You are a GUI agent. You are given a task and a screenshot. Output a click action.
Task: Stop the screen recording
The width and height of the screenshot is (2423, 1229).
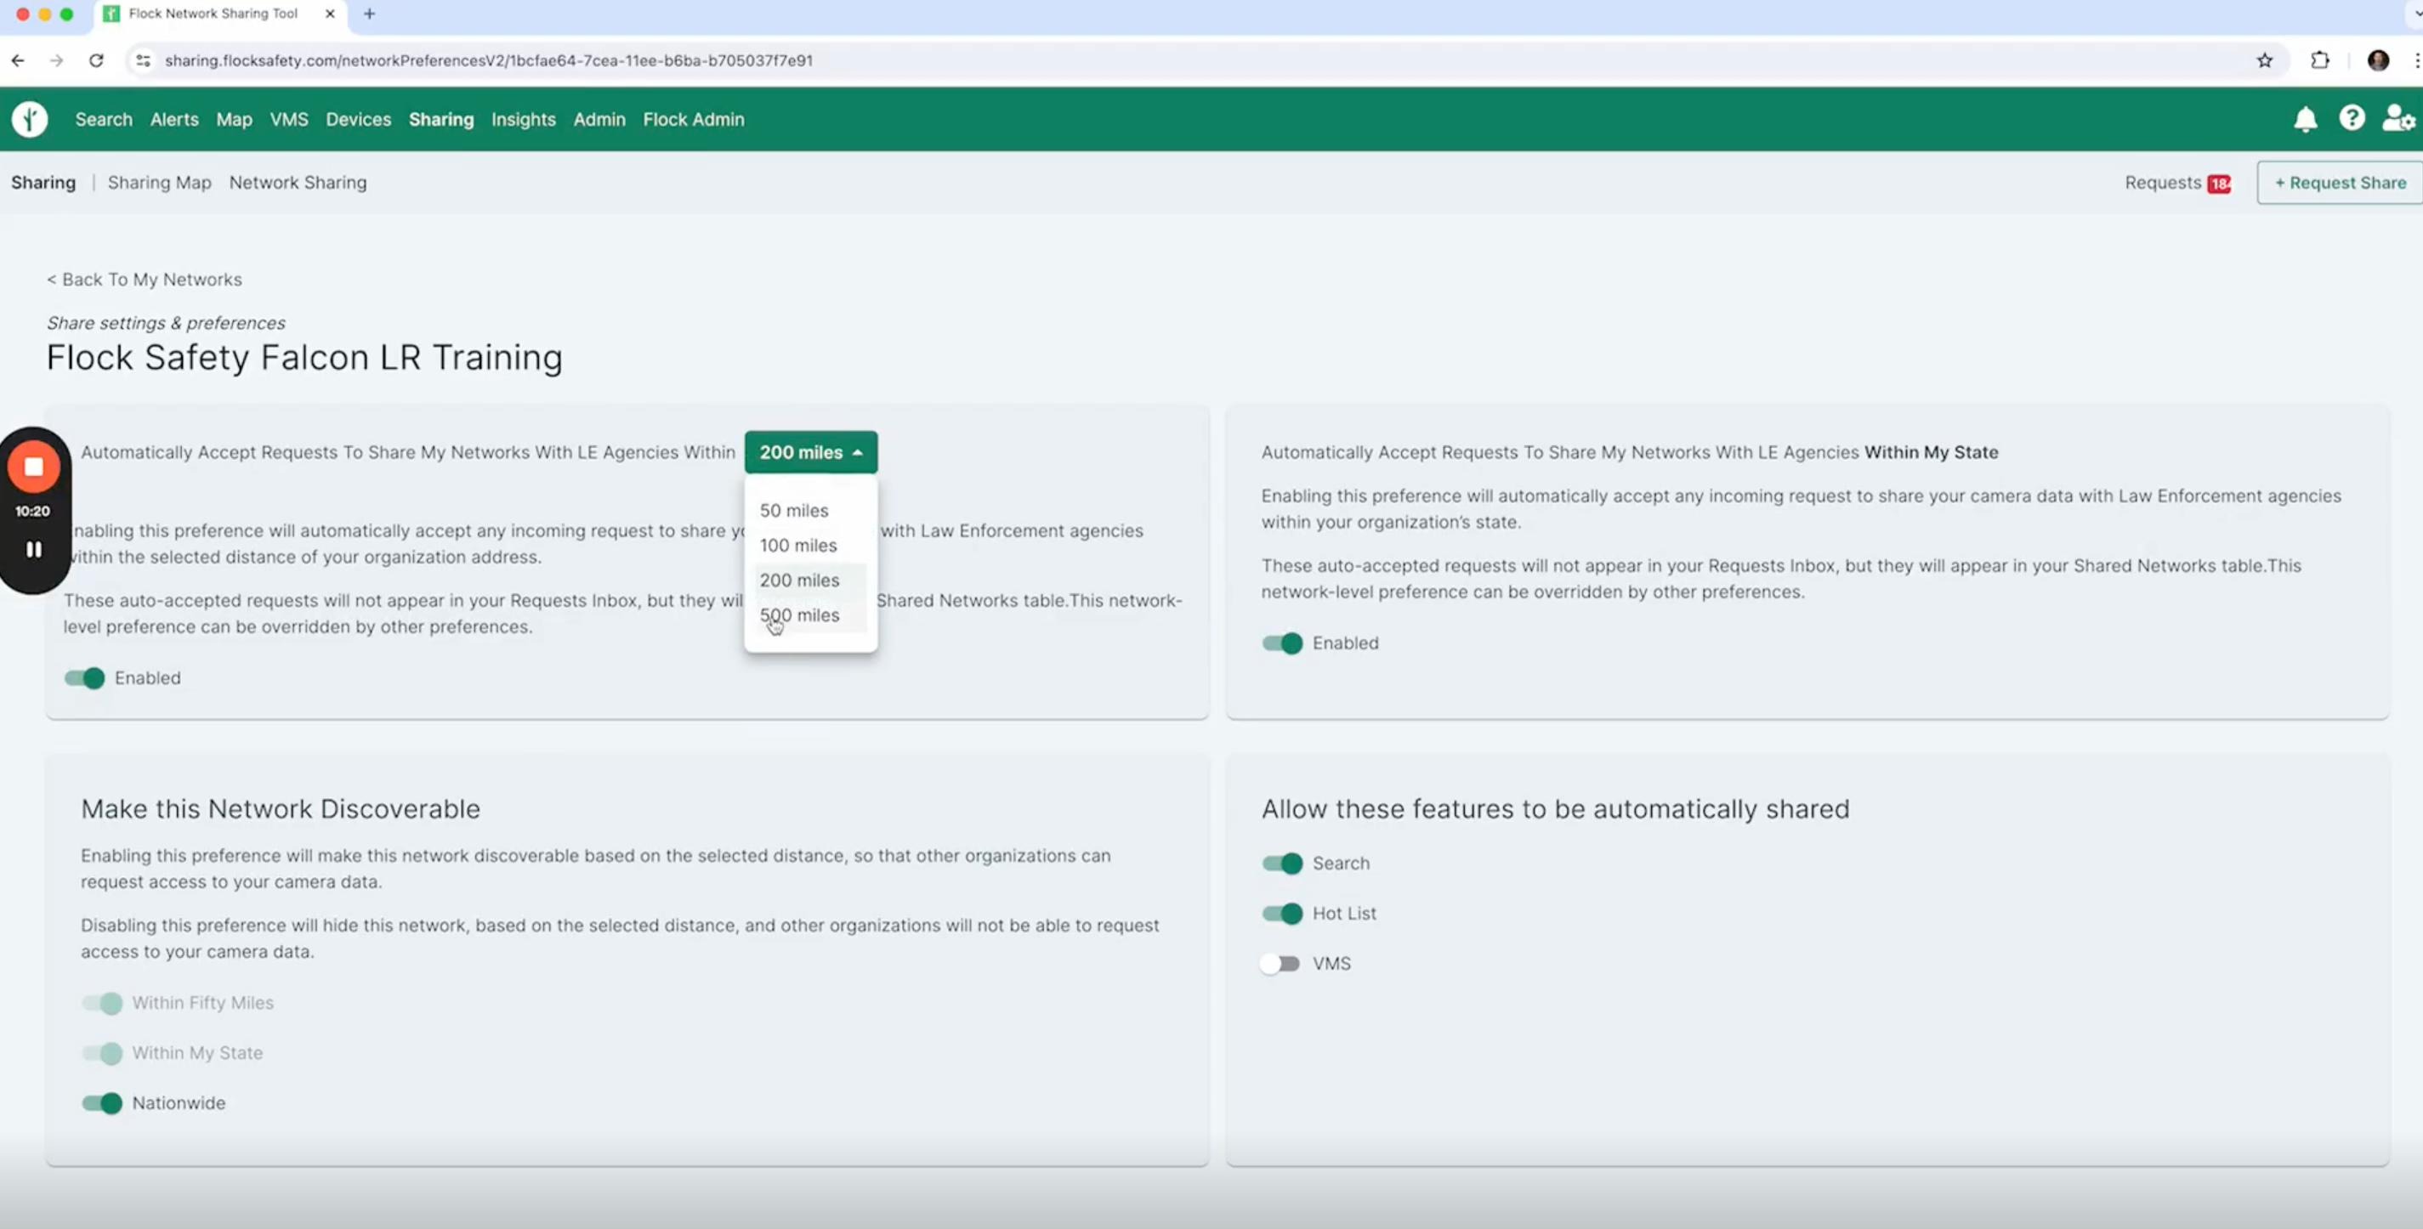(33, 467)
